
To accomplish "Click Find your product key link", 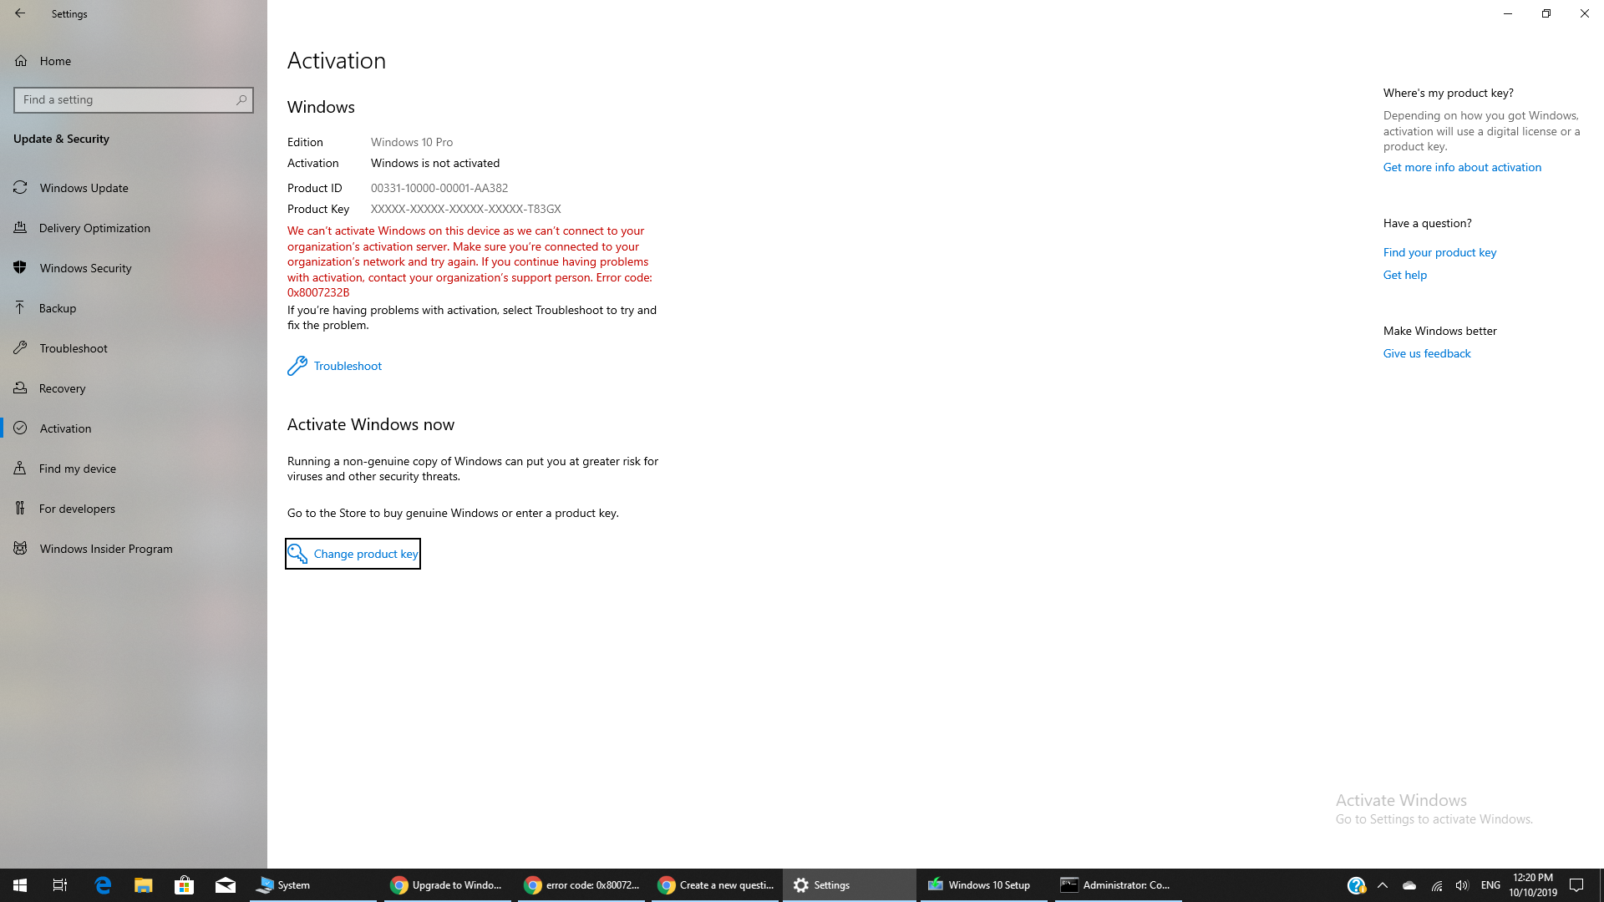I will (1439, 252).
